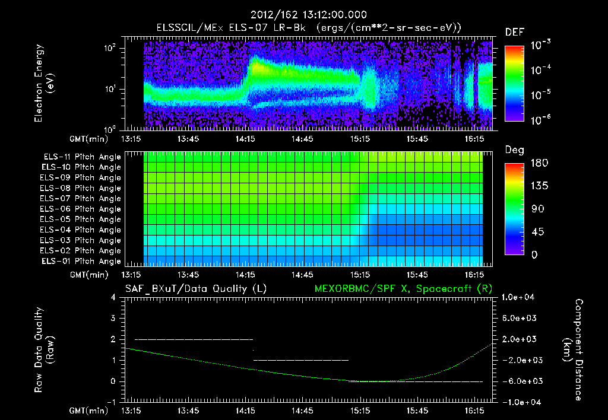The width and height of the screenshot is (608, 420).
Task: Select the ELS-10 Pitch Angle row label
Action: tap(81, 167)
